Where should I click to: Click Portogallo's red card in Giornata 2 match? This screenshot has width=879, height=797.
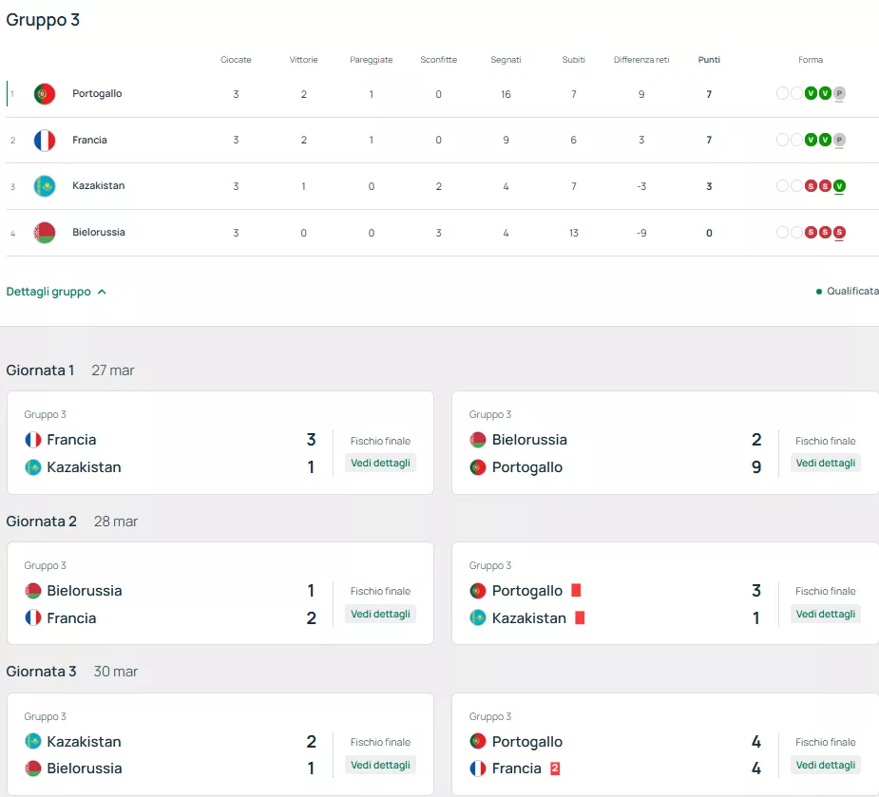pos(576,591)
